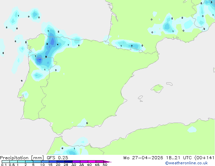The width and height of the screenshot is (215, 166).
Task: Pick the 1–2 mm legend color swatch
Action: point(21,162)
